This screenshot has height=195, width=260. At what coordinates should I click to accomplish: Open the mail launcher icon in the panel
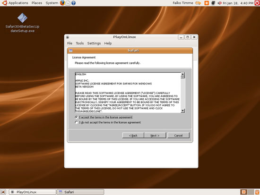click(x=68, y=3)
